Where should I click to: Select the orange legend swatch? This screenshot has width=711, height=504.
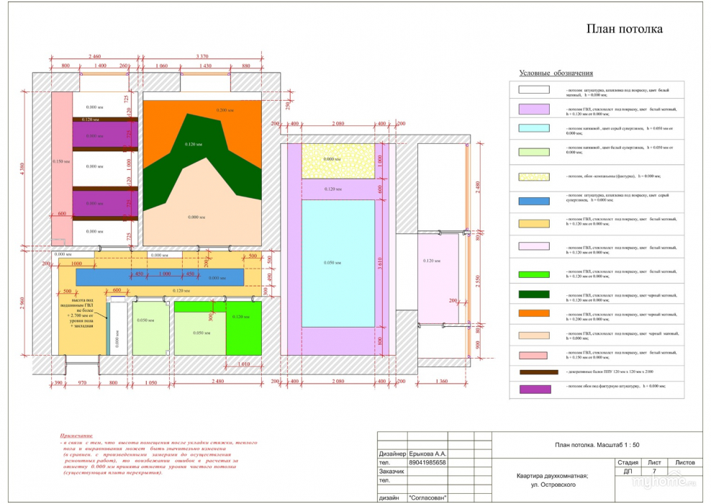(533, 314)
